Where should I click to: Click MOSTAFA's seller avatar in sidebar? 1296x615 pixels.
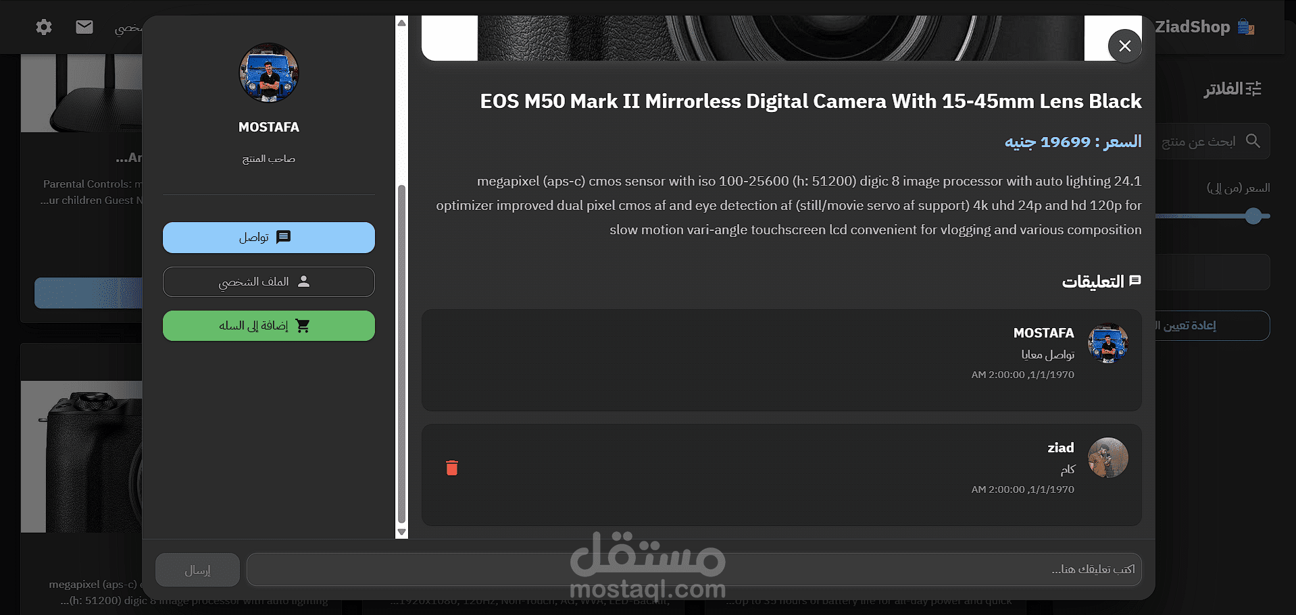click(269, 73)
